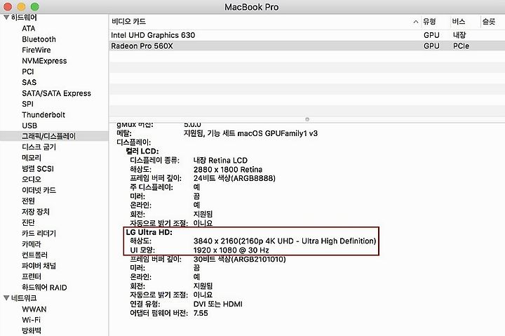This screenshot has height=336, width=505.
Task: Open Wi-Fi under 네트워크
Action: (x=31, y=320)
